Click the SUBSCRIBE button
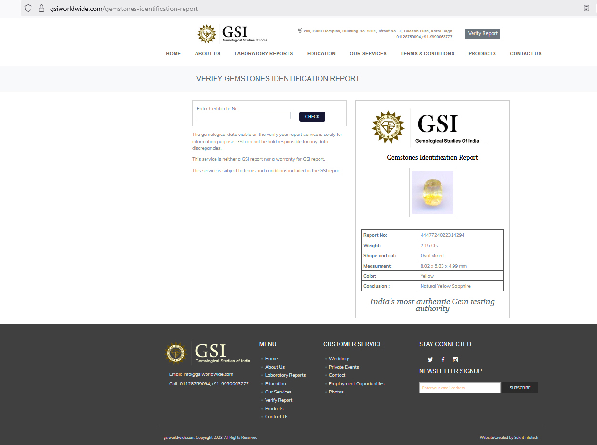 520,388
